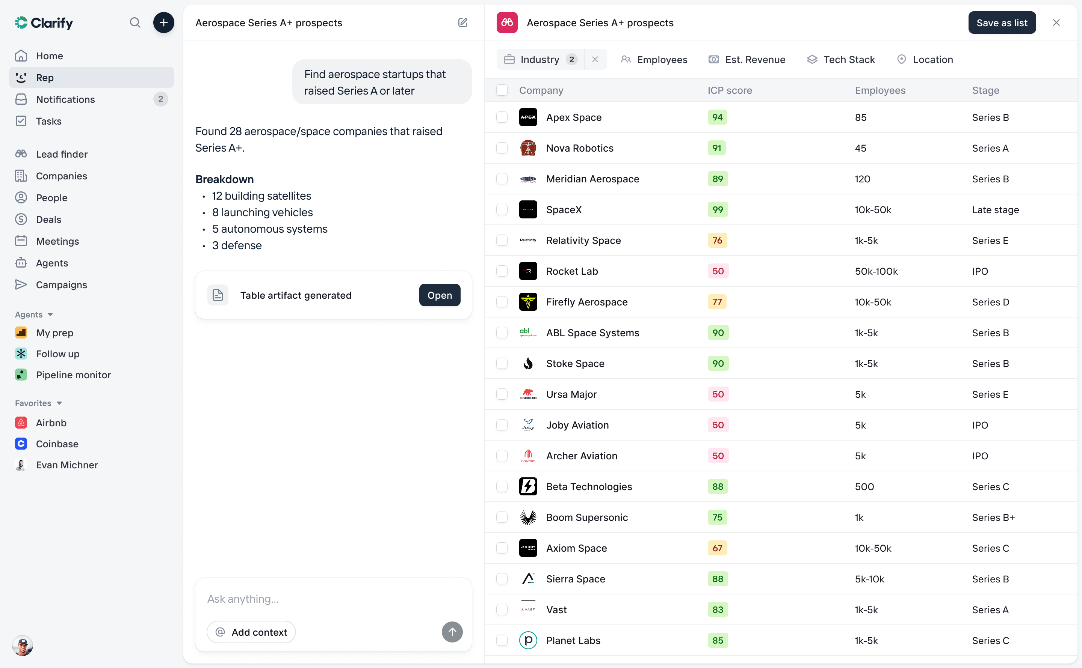Select the SpaceX row checkbox

tap(502, 209)
